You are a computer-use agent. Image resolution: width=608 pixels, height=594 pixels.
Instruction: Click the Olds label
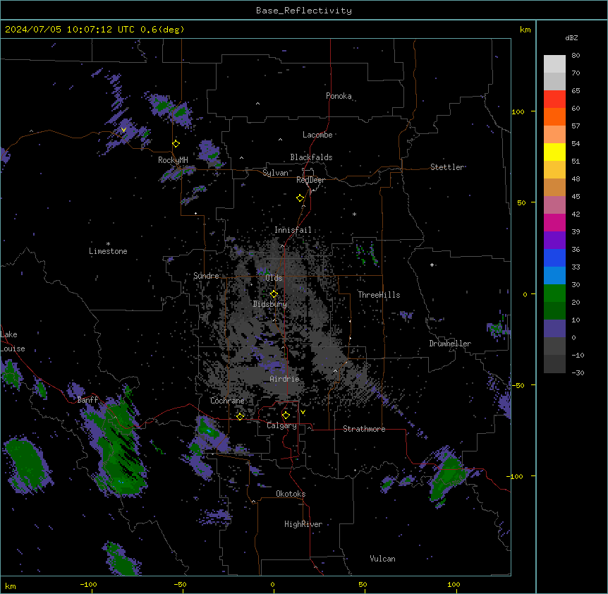pos(274,278)
